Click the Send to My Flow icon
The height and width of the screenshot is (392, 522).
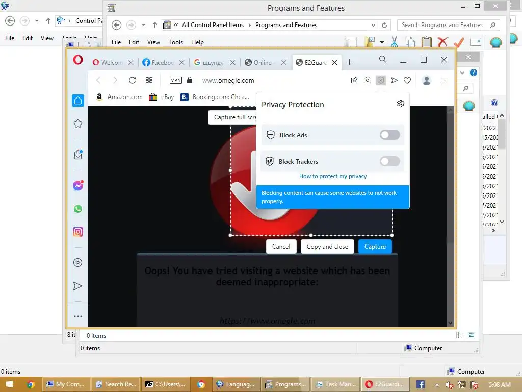pos(394,80)
